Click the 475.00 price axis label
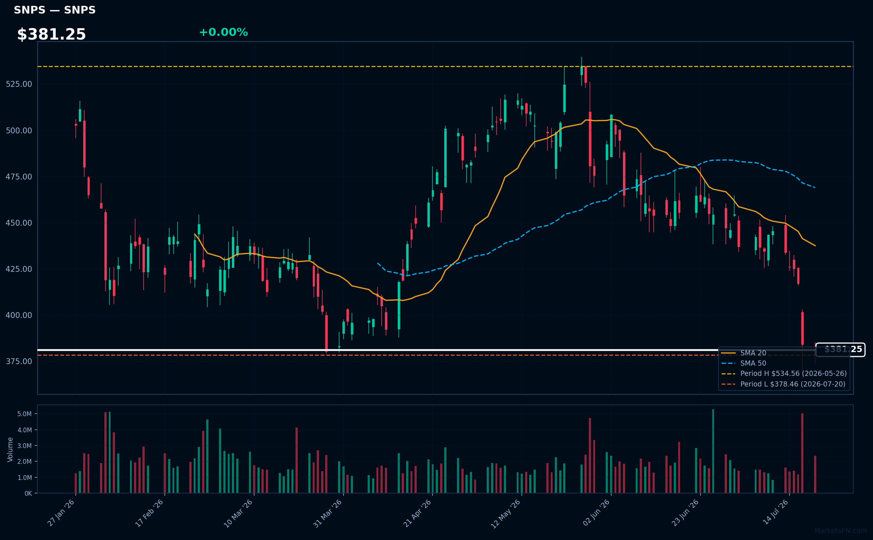Image resolution: width=873 pixels, height=540 pixels. [19, 177]
